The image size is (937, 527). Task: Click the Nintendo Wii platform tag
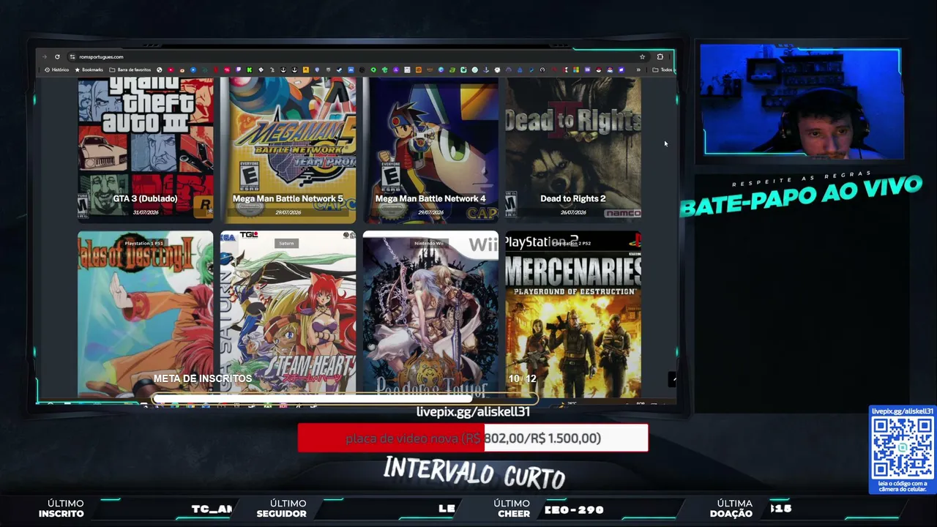[x=429, y=243]
